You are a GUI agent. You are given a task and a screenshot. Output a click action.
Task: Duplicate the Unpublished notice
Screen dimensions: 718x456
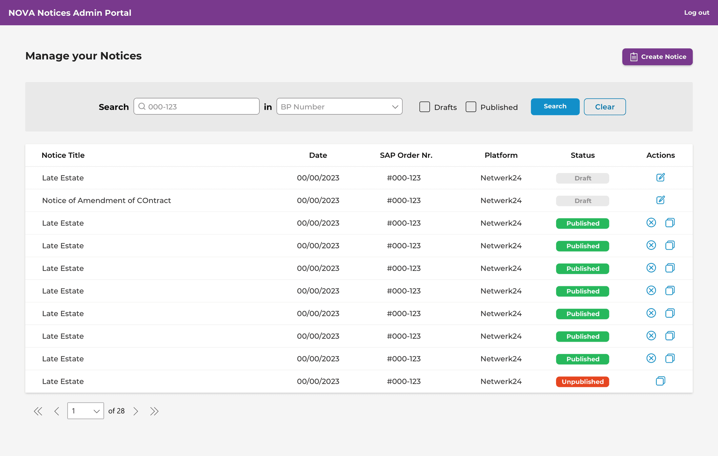point(660,381)
